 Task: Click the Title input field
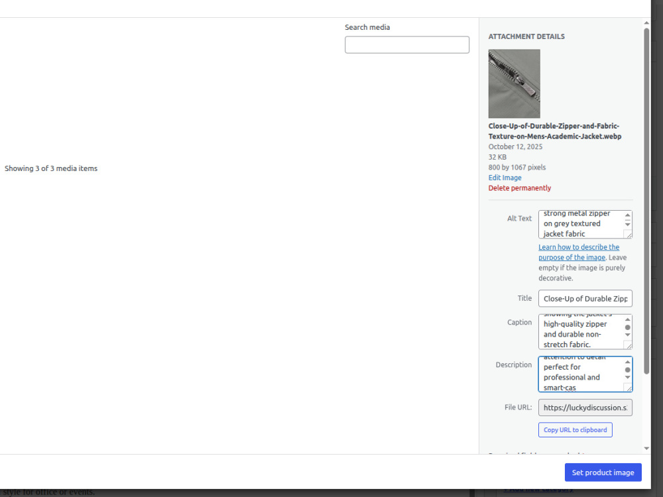585,298
